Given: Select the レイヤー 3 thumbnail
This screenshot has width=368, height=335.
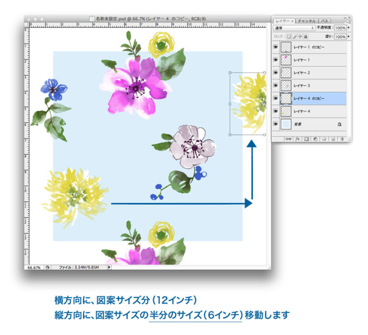Looking at the screenshot, I should click(x=286, y=86).
